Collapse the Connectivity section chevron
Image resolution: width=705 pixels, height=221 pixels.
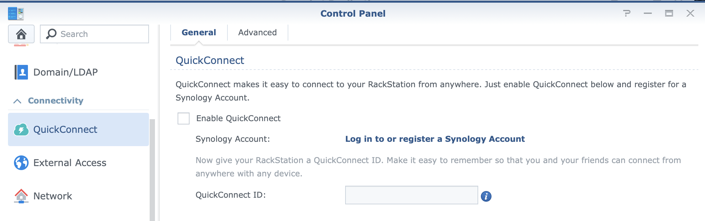click(17, 101)
